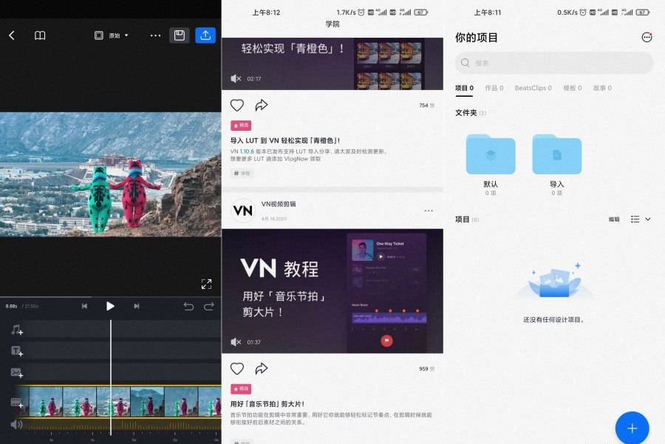The image size is (665, 444).
Task: Open the post title about importing LUT to VN
Action: click(x=285, y=140)
